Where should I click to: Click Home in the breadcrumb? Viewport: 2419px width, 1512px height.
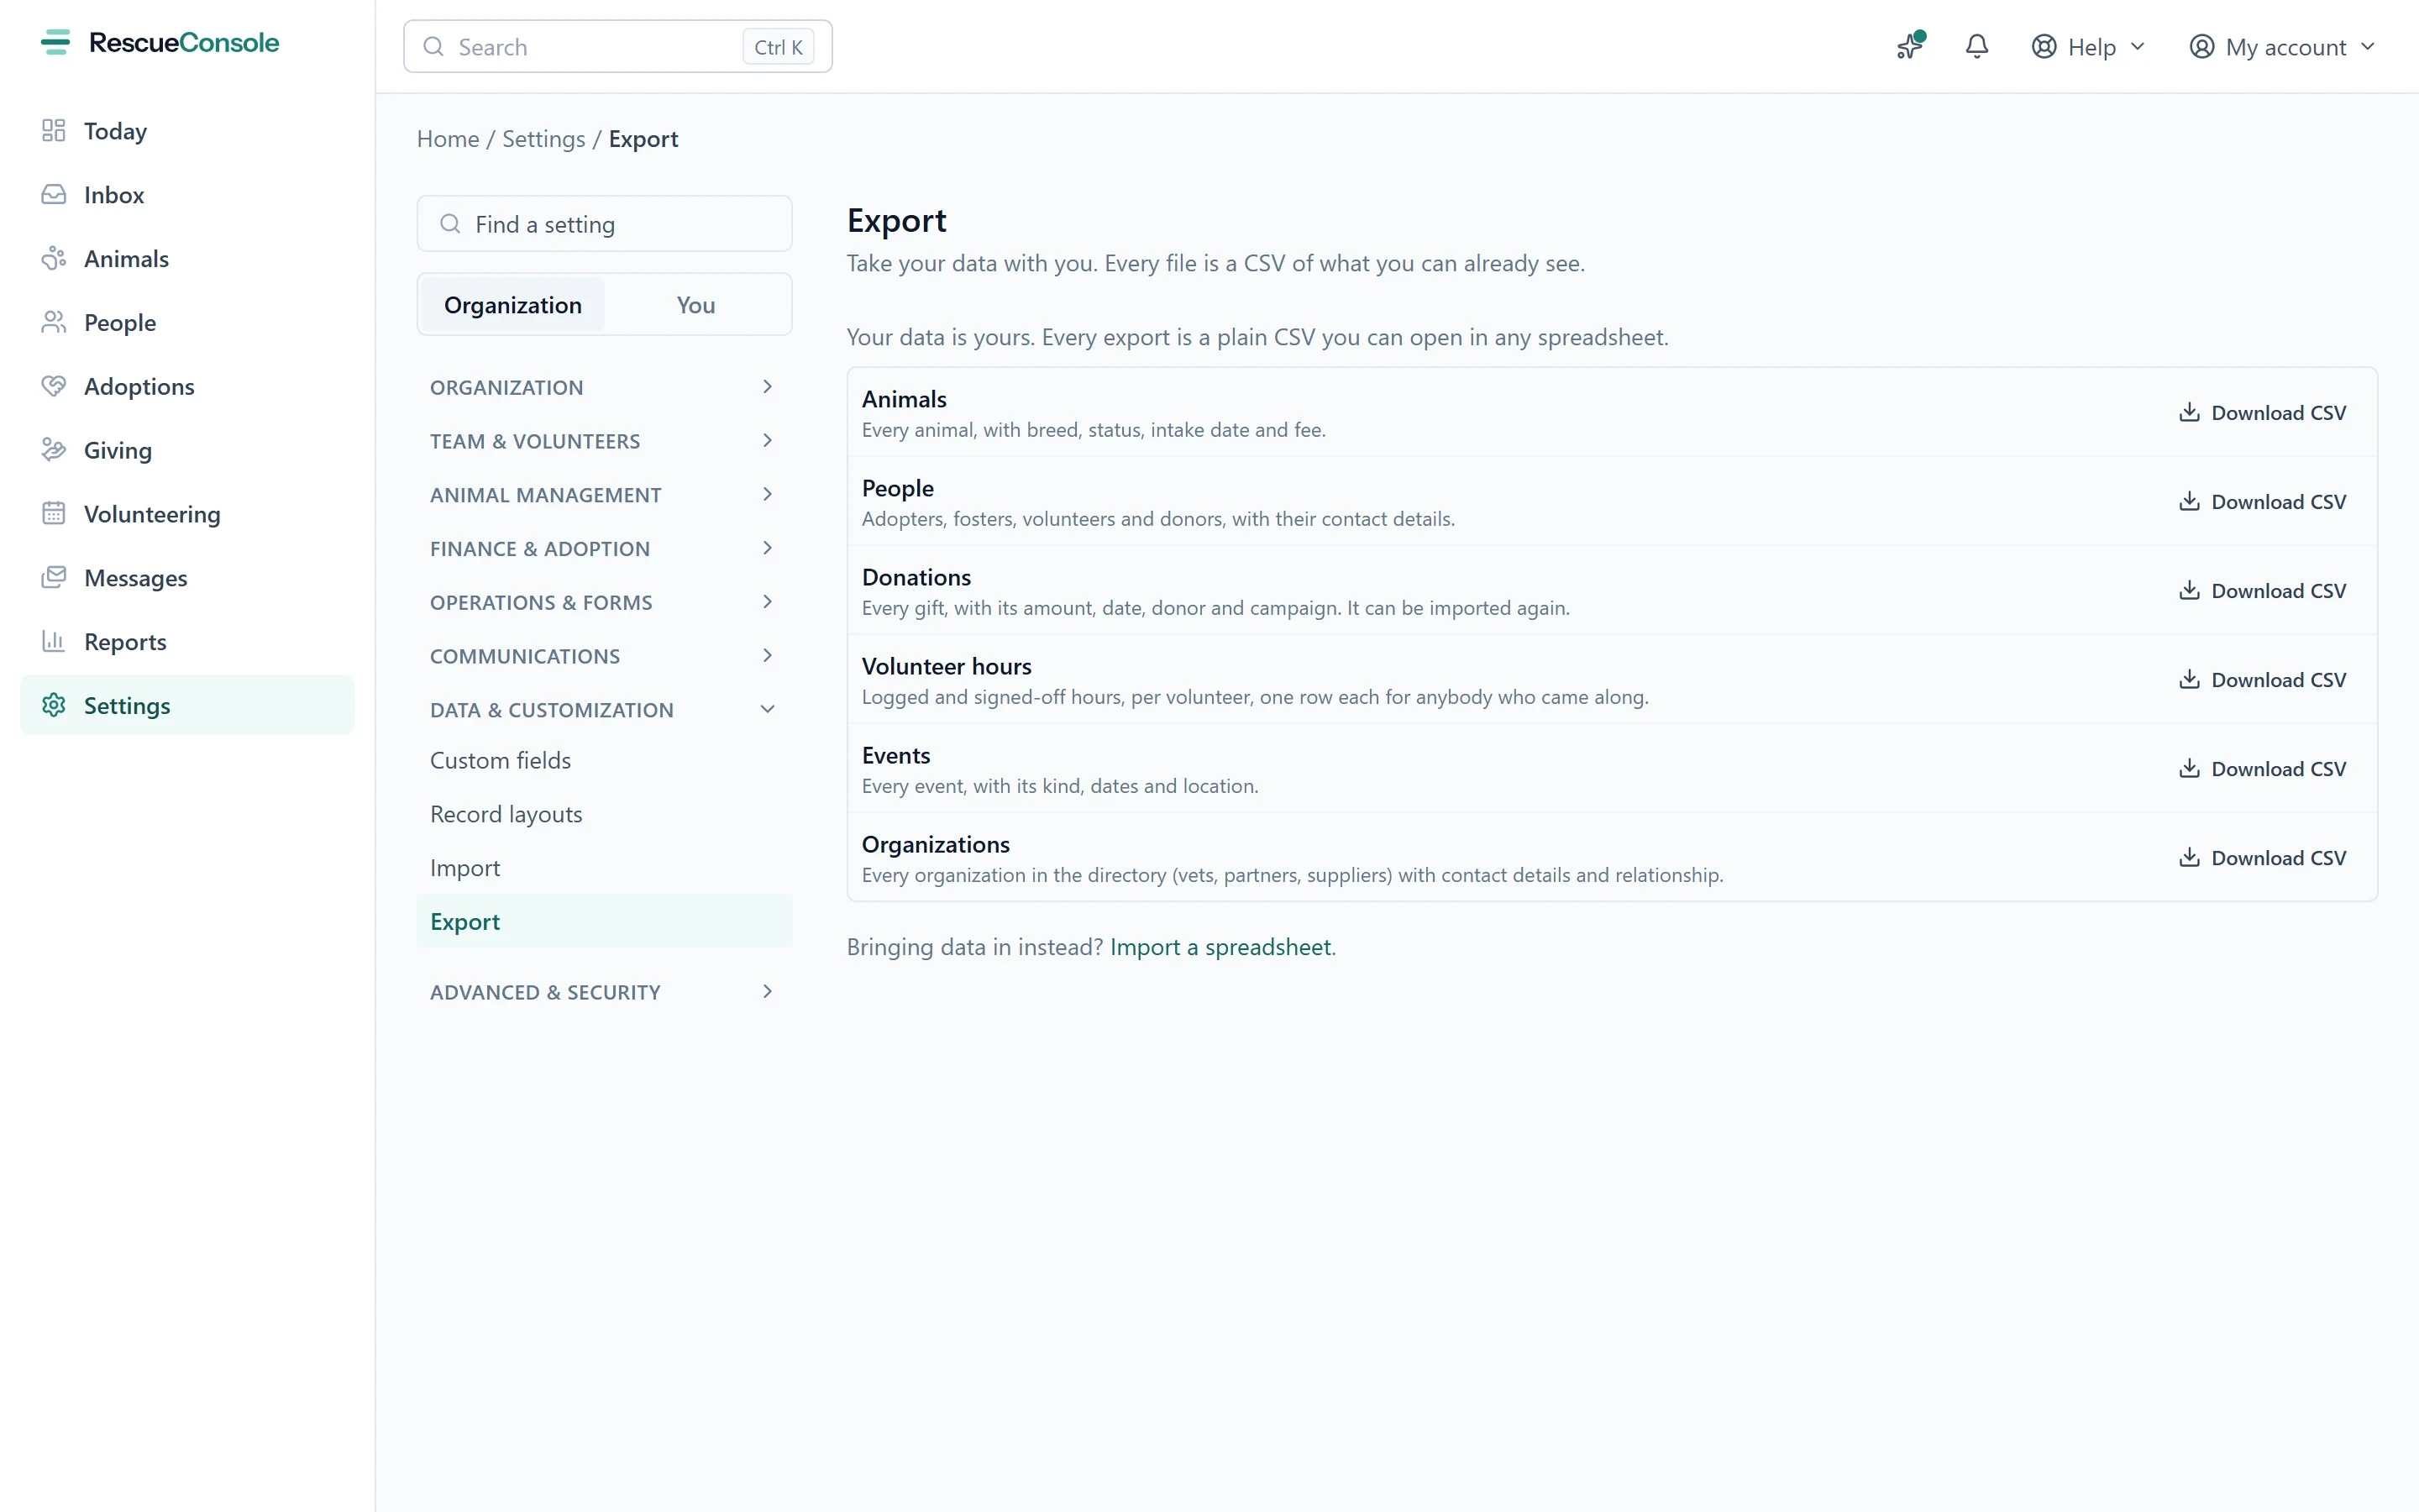(x=448, y=139)
